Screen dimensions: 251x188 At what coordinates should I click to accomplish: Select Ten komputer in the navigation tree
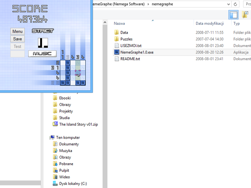tap(68, 137)
